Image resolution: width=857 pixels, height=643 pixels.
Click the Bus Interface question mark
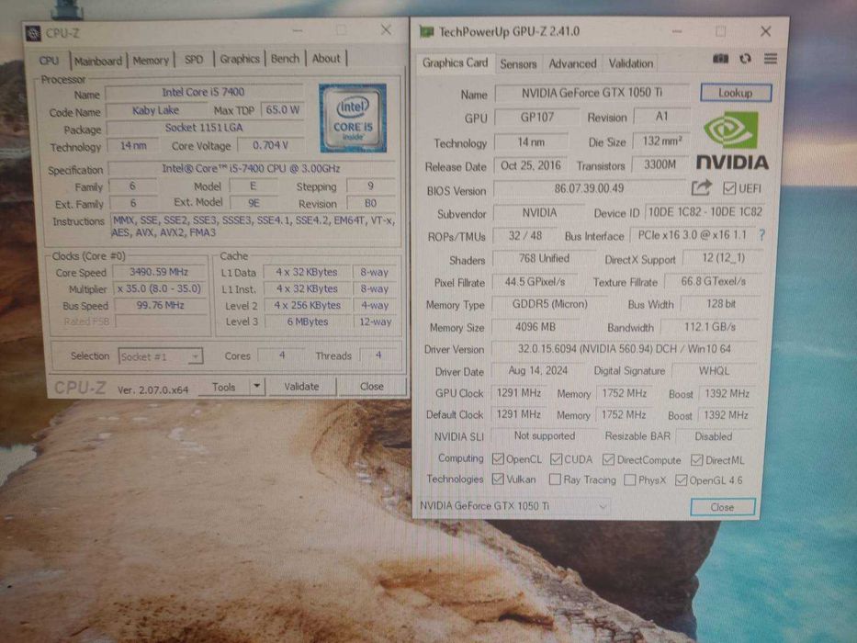pos(761,235)
